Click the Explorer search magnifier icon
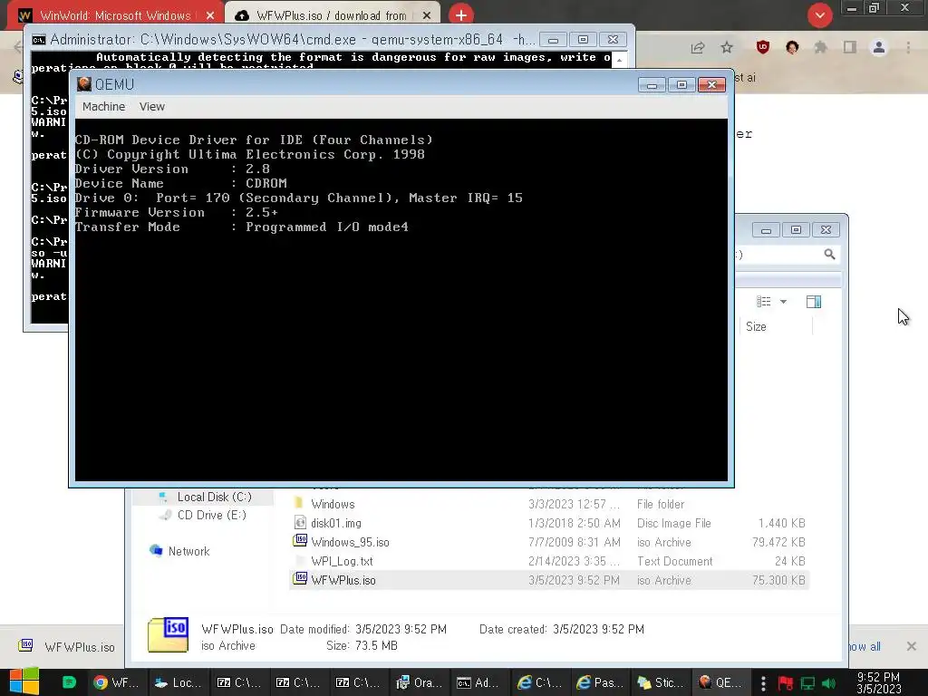 (829, 255)
